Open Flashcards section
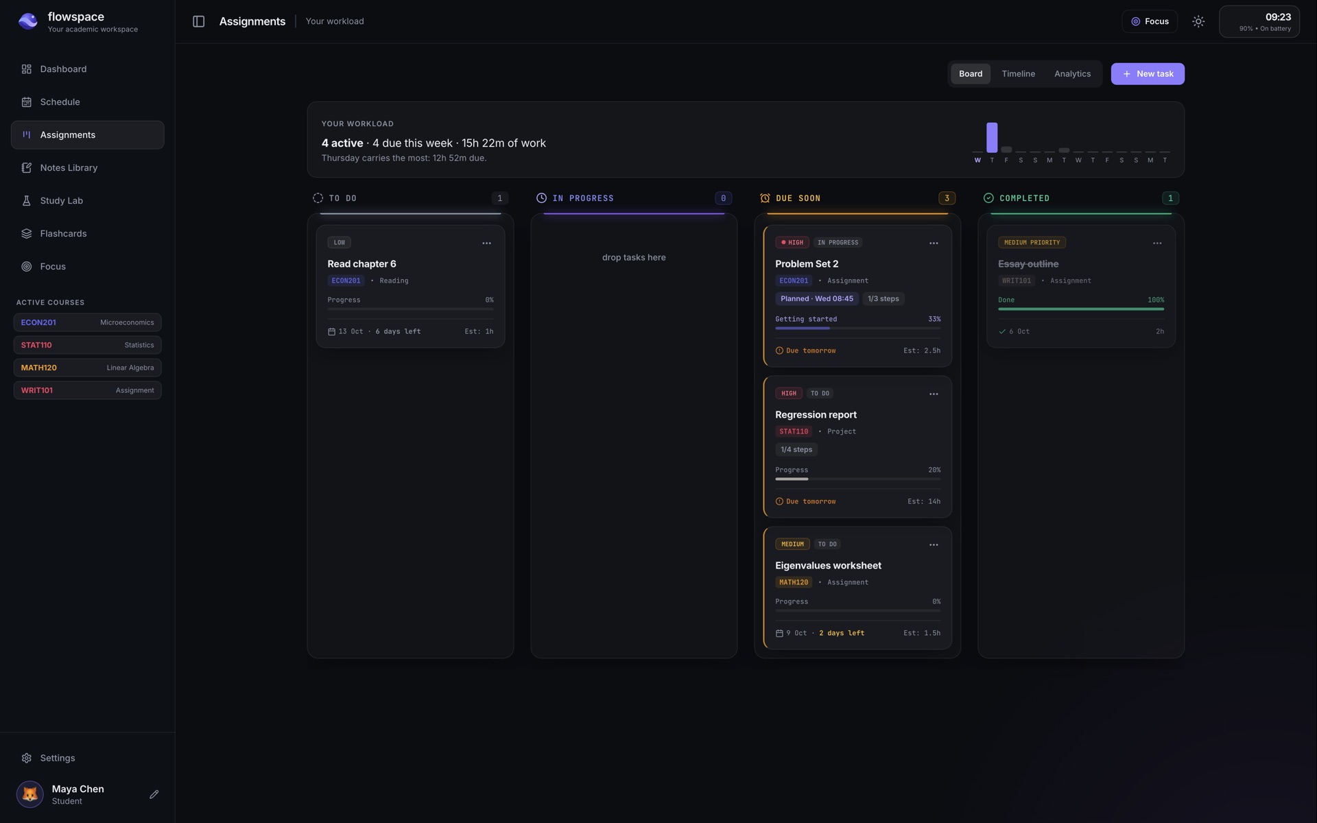Viewport: 1317px width, 823px height. click(x=87, y=234)
